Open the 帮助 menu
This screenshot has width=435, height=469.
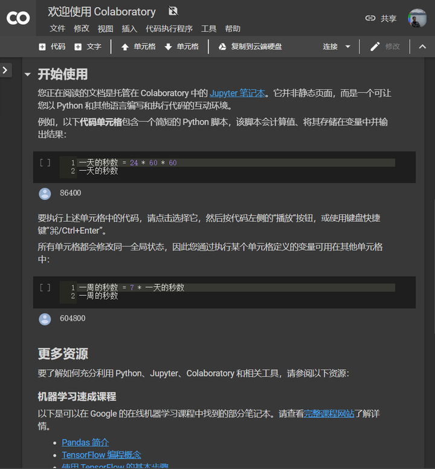point(233,29)
